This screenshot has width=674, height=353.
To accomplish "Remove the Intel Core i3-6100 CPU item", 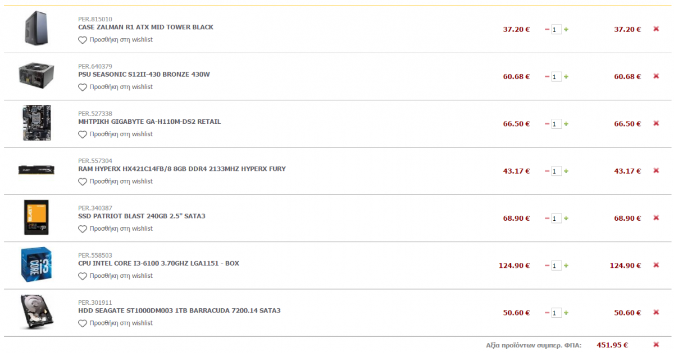I will (x=656, y=266).
